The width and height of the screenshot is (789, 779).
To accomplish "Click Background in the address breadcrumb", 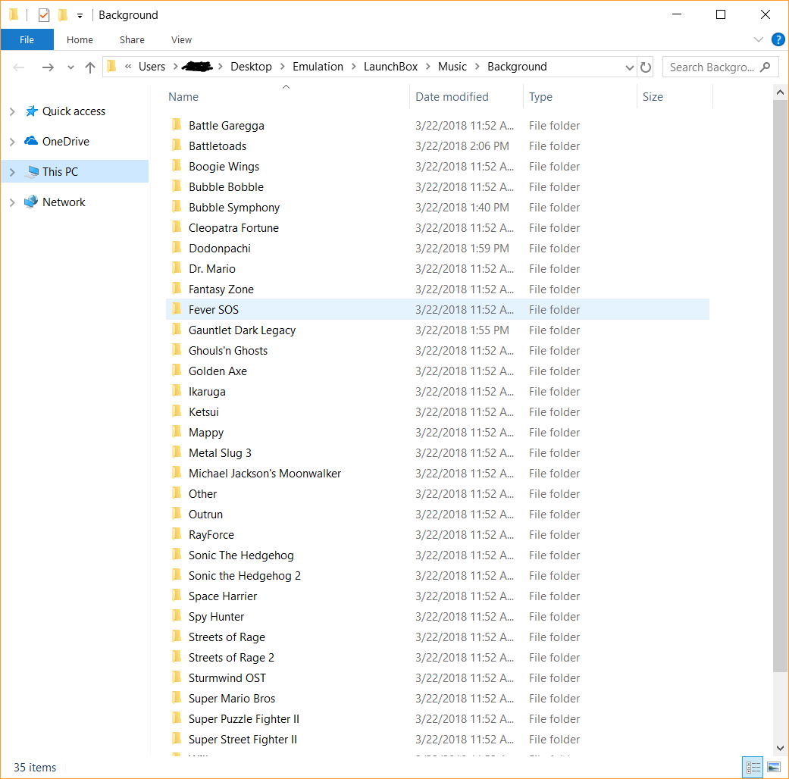I will [517, 67].
